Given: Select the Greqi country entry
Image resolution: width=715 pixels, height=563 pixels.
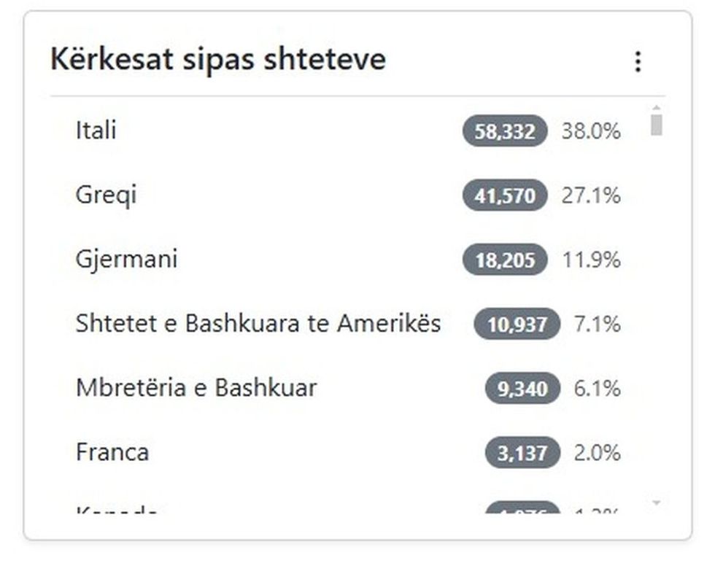Looking at the screenshot, I should coord(106,195).
